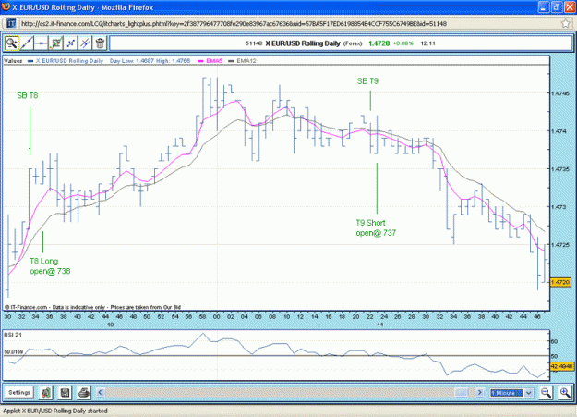Click the 1.4720 price in header
577x417 pixels.
click(379, 43)
